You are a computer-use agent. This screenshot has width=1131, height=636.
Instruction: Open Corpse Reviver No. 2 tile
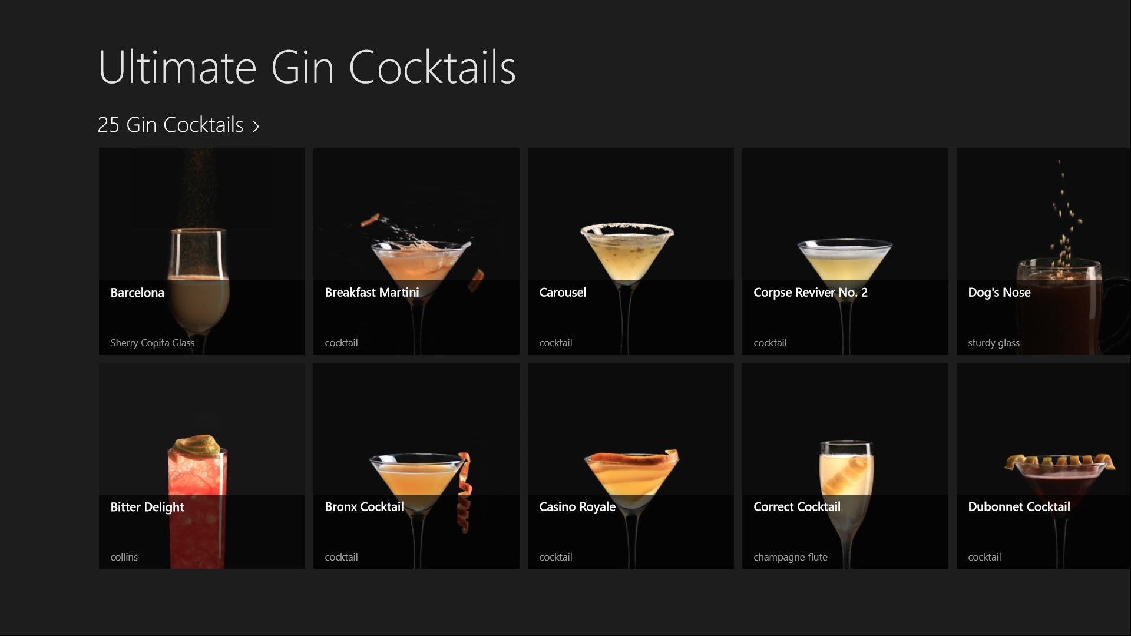(845, 251)
